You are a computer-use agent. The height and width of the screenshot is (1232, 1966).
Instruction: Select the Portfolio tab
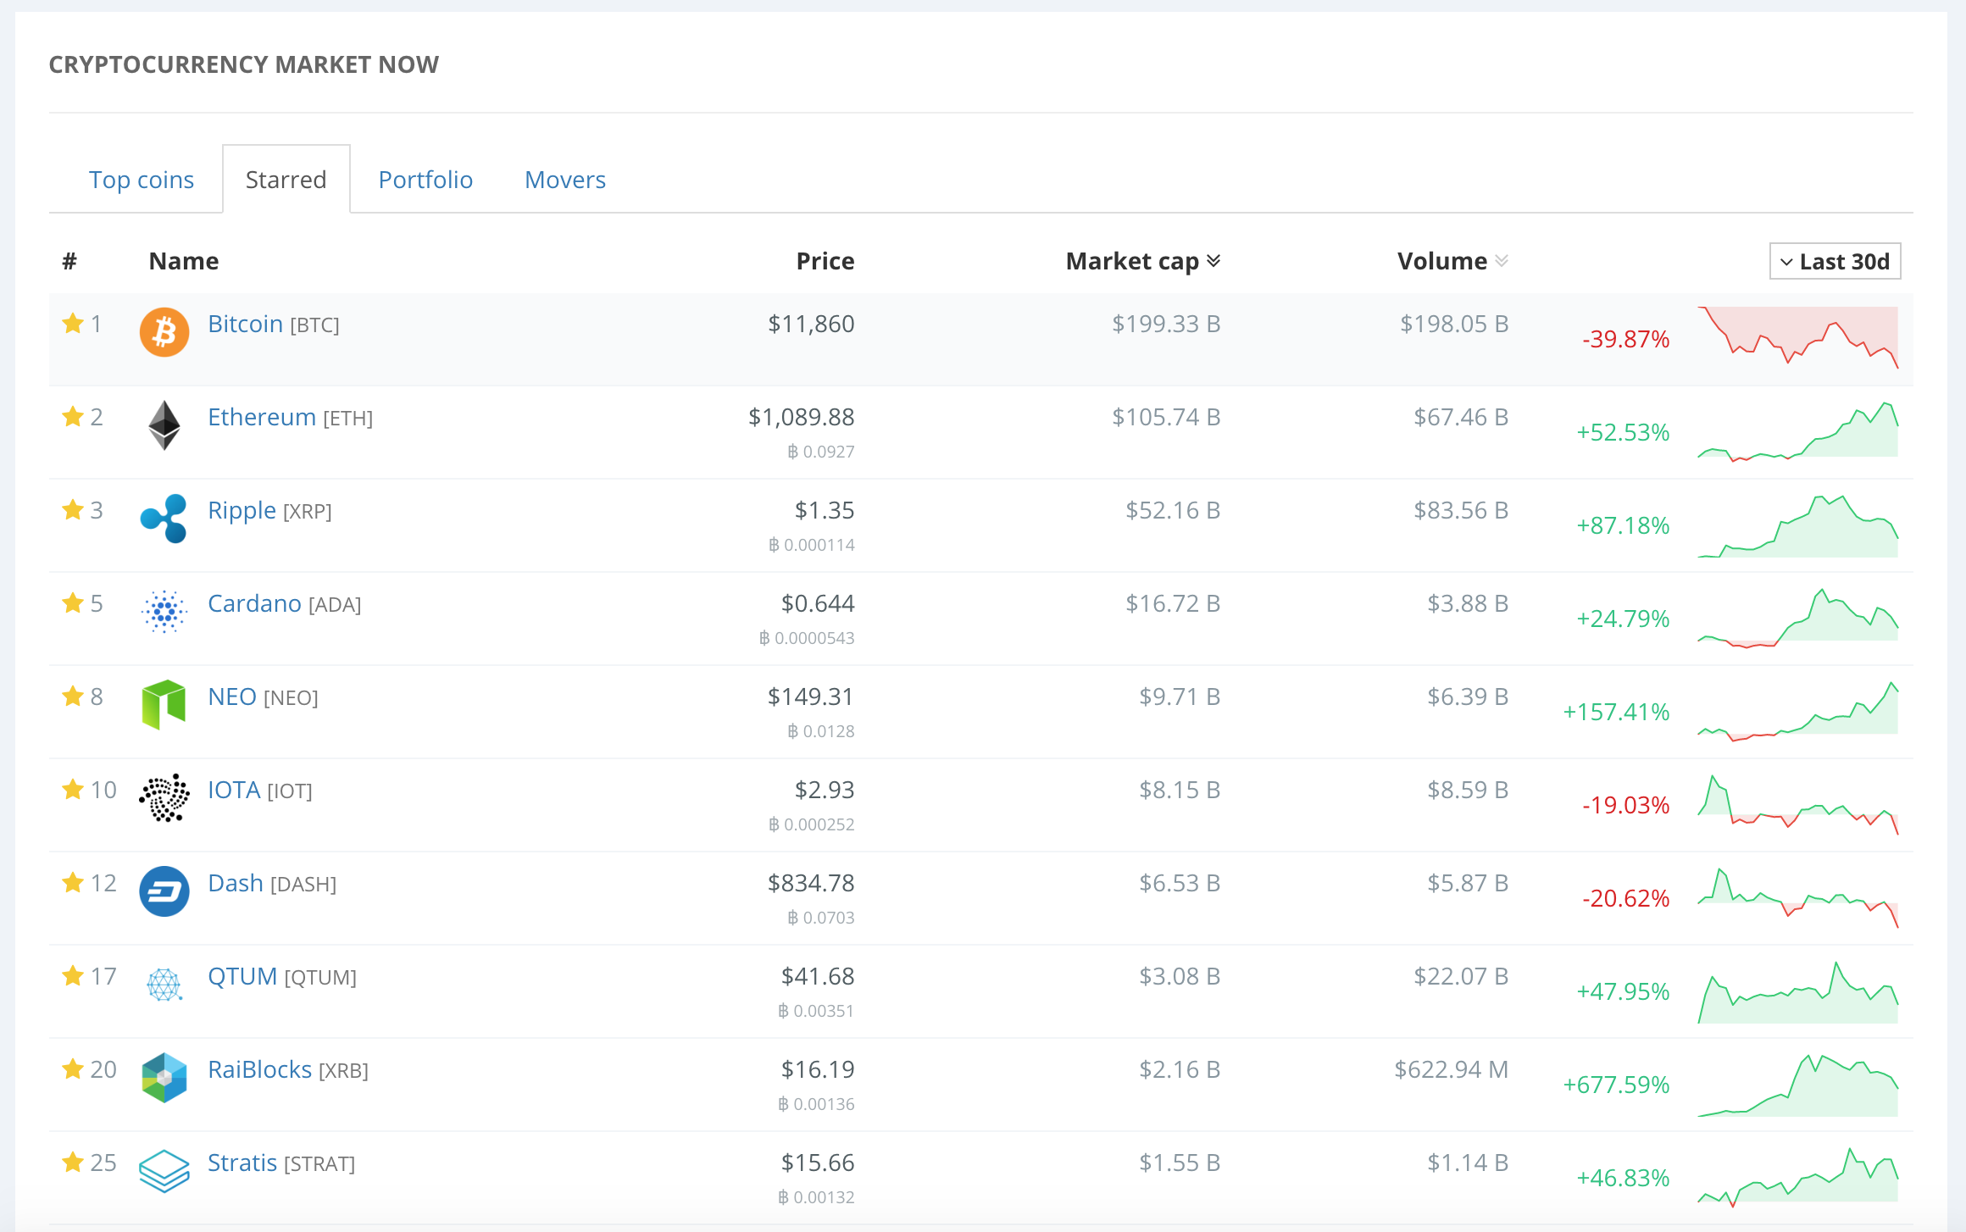point(425,180)
